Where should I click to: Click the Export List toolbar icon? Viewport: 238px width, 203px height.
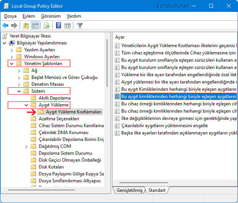click(47, 25)
